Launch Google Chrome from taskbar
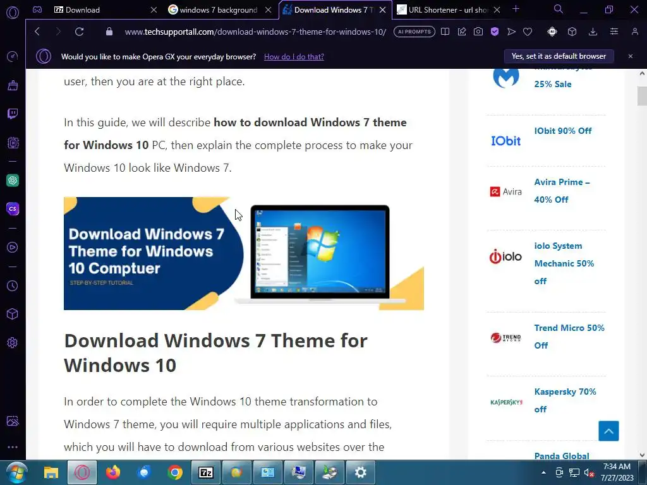 175,472
